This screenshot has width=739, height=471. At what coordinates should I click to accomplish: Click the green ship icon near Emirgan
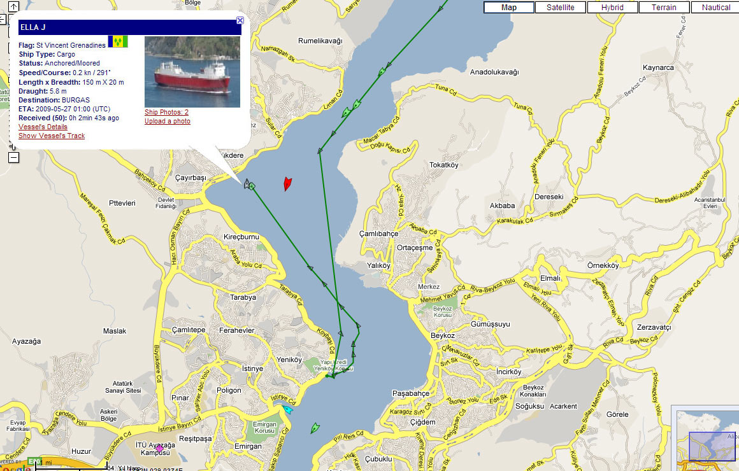point(315,428)
